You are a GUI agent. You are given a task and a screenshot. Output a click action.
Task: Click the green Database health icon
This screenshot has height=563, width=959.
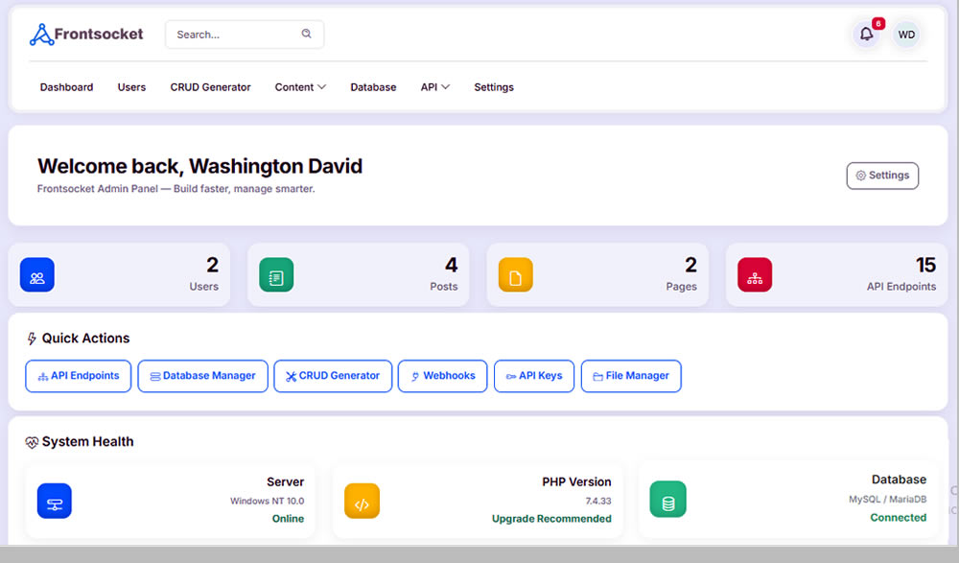coord(667,499)
